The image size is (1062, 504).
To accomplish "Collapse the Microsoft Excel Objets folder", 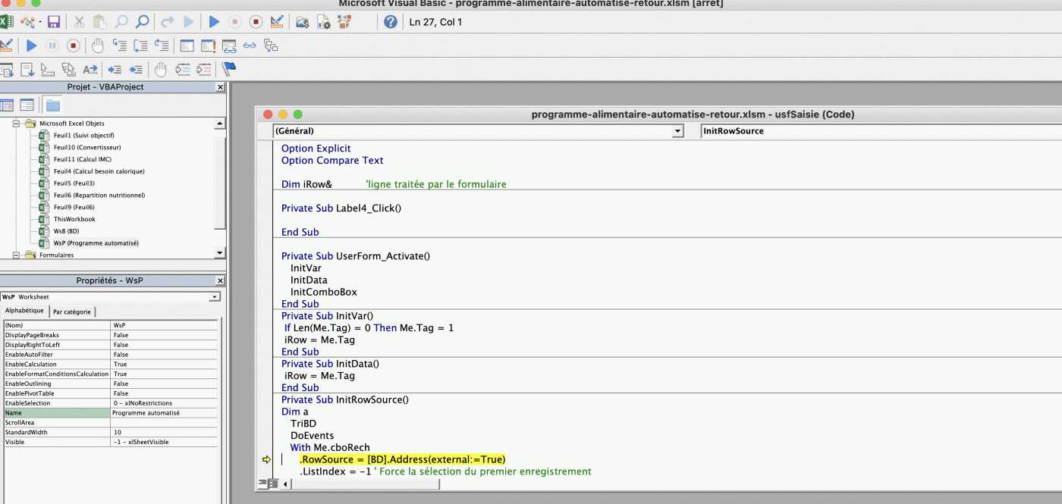I will [17, 124].
